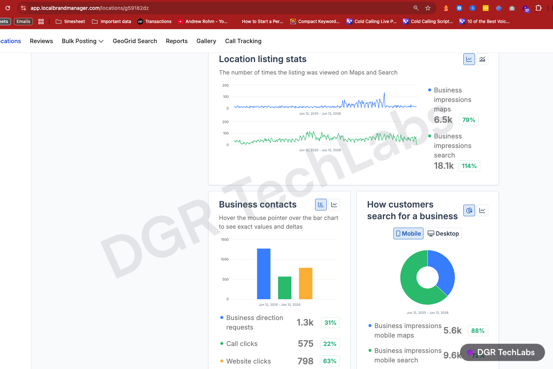
Task: Open the camera screenshot extension icon
Action: pos(512,8)
